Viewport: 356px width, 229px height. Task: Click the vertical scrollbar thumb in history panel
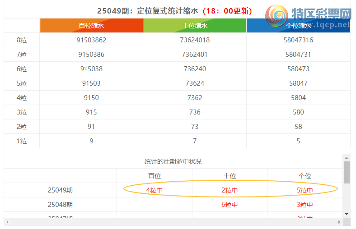pos(347,172)
